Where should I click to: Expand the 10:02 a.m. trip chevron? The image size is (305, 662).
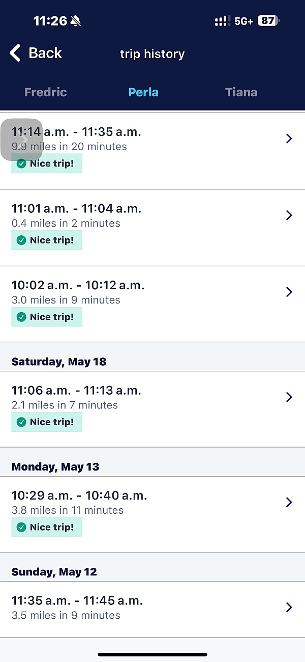[x=289, y=292]
